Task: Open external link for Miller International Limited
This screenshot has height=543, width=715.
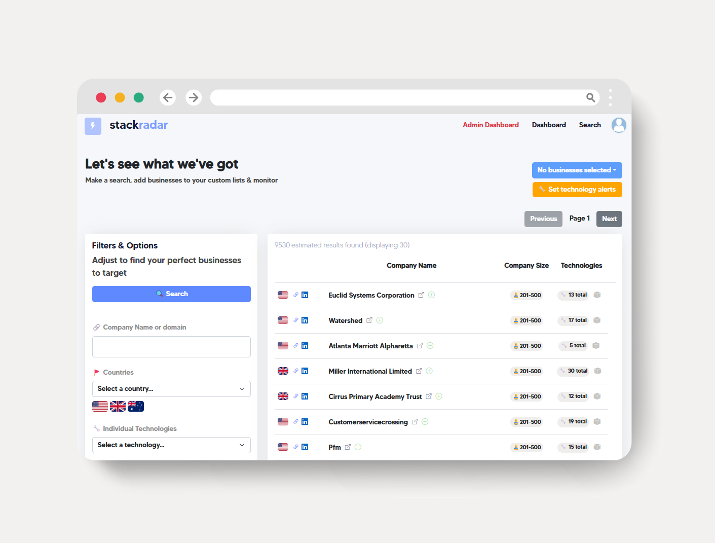Action: (x=419, y=371)
